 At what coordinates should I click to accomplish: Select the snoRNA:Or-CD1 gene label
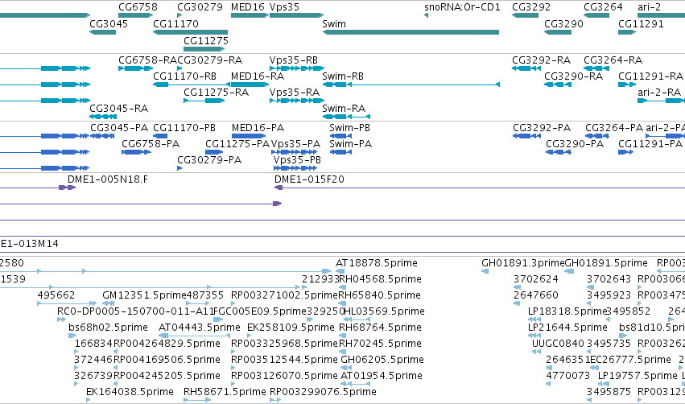tap(462, 7)
